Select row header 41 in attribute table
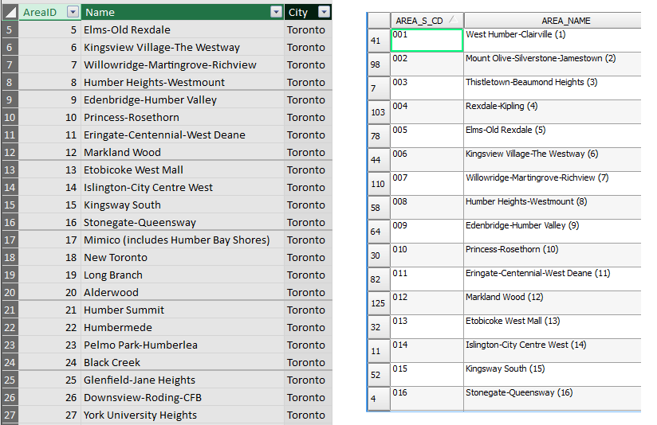 380,40
